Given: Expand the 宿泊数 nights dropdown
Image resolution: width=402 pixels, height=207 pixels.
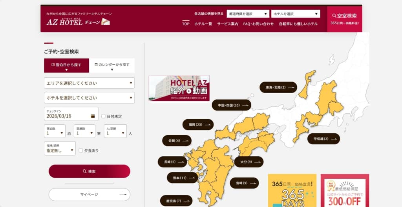Looking at the screenshot, I should 54,131.
